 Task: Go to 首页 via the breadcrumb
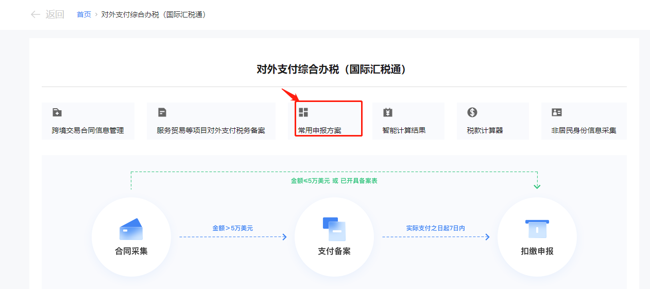click(83, 14)
